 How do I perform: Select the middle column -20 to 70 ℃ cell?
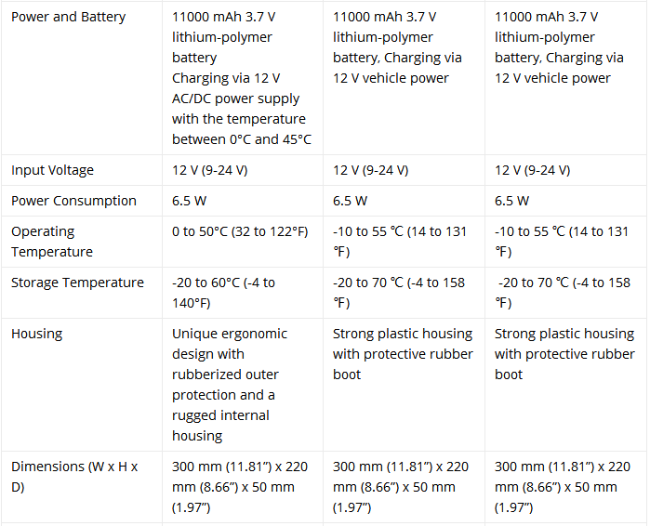(x=399, y=293)
